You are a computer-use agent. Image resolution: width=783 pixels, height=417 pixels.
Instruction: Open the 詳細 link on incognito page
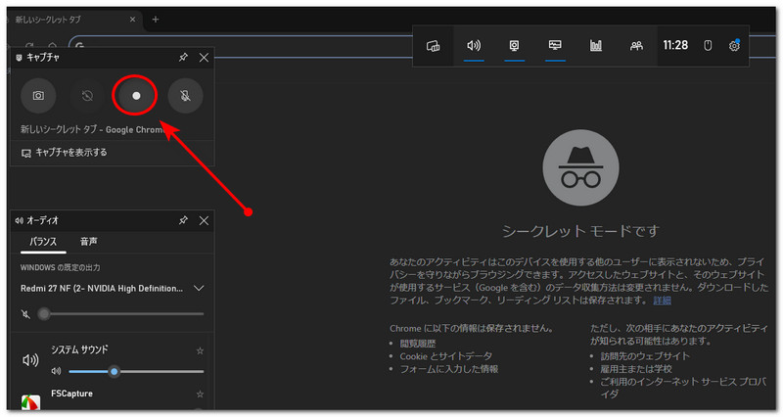coord(663,301)
